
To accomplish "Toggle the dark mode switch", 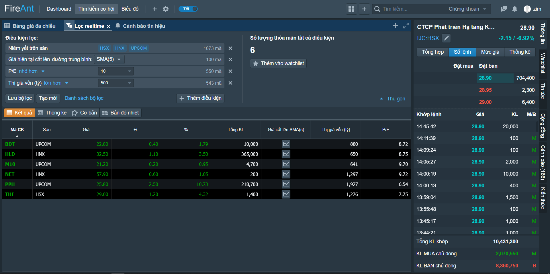I will [188, 9].
